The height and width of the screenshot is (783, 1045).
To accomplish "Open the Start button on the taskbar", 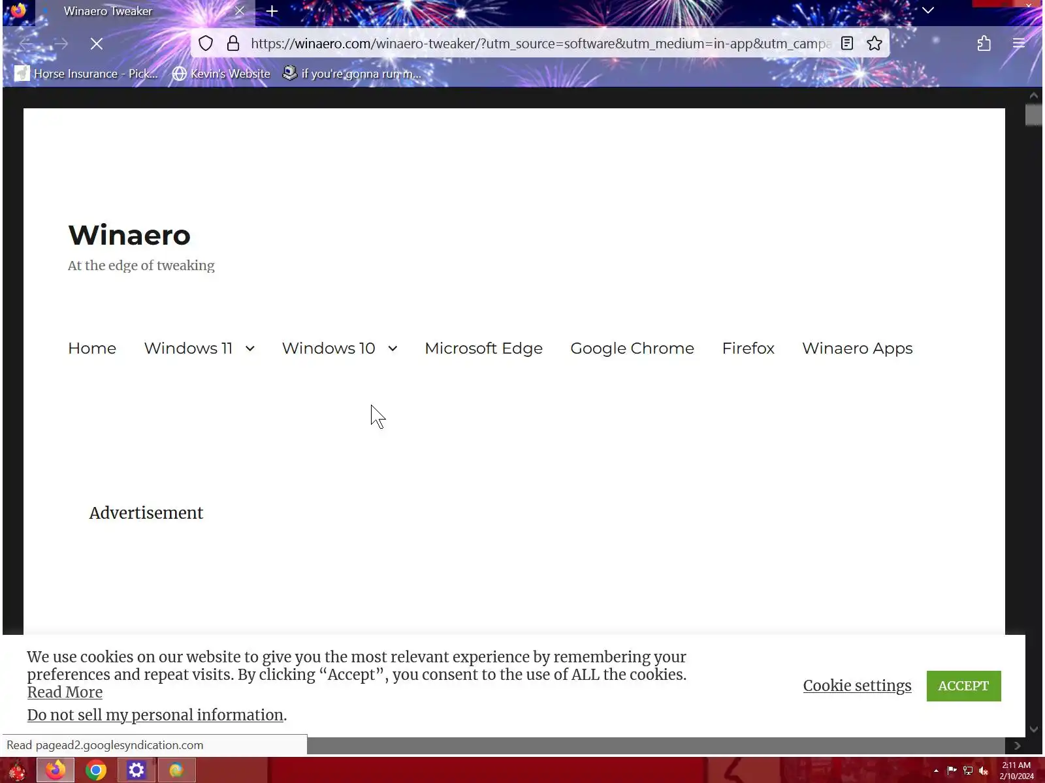I will tap(17, 771).
